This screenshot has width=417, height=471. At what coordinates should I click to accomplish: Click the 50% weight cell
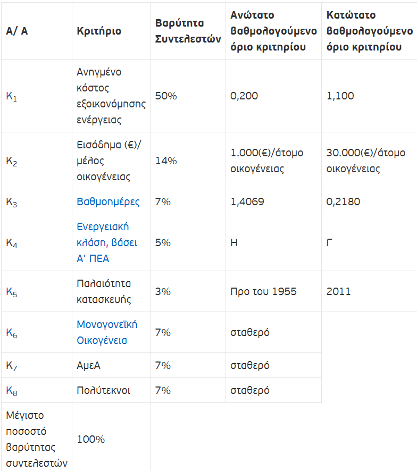(x=166, y=96)
